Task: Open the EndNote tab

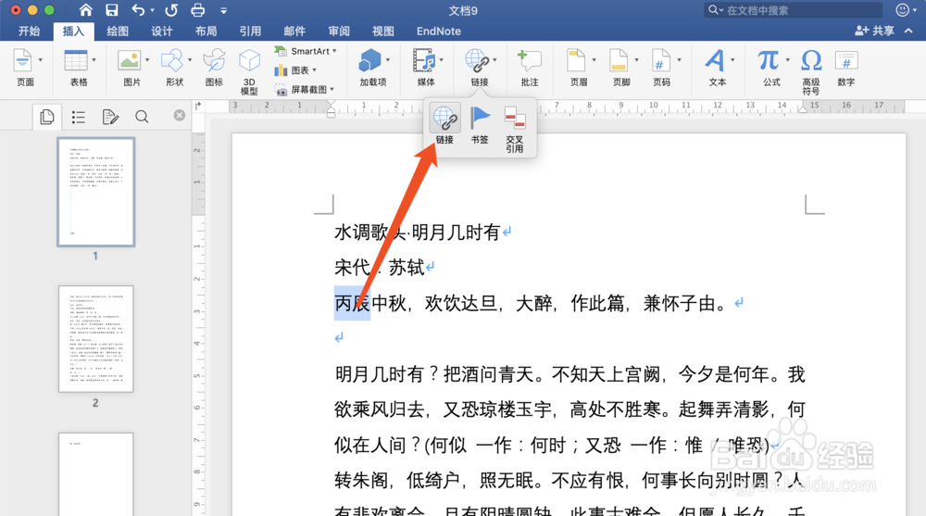Action: pos(439,31)
